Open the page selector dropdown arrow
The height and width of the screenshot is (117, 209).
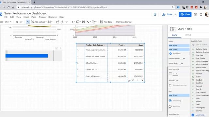click(x=11, y=22)
